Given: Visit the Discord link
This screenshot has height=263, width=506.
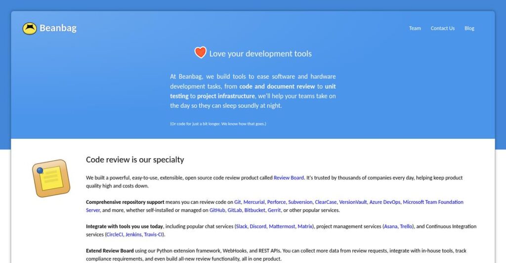Looking at the screenshot, I should 258,227.
